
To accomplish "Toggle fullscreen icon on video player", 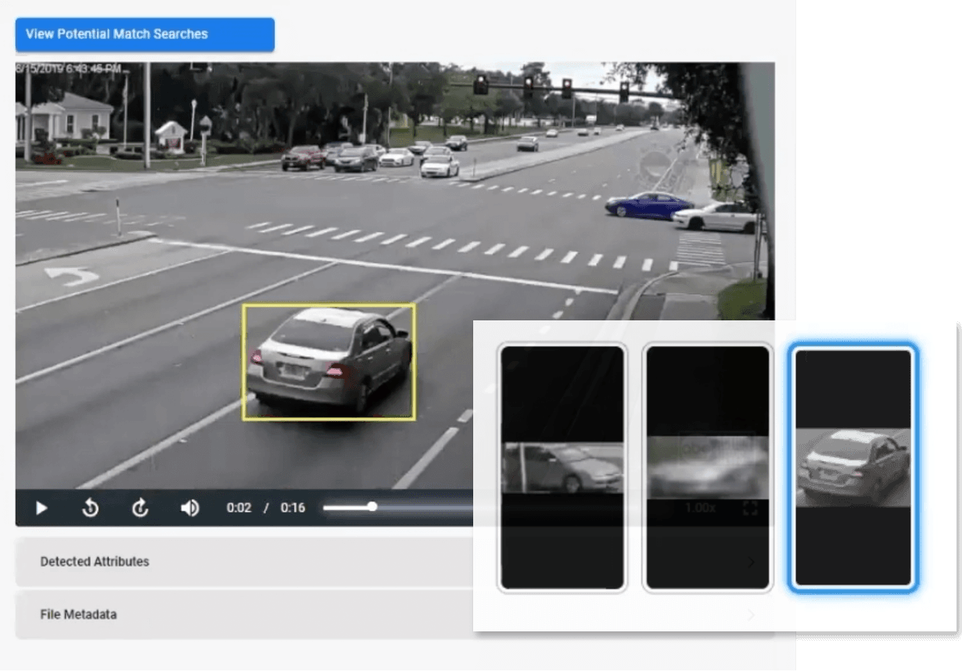I will [x=749, y=509].
